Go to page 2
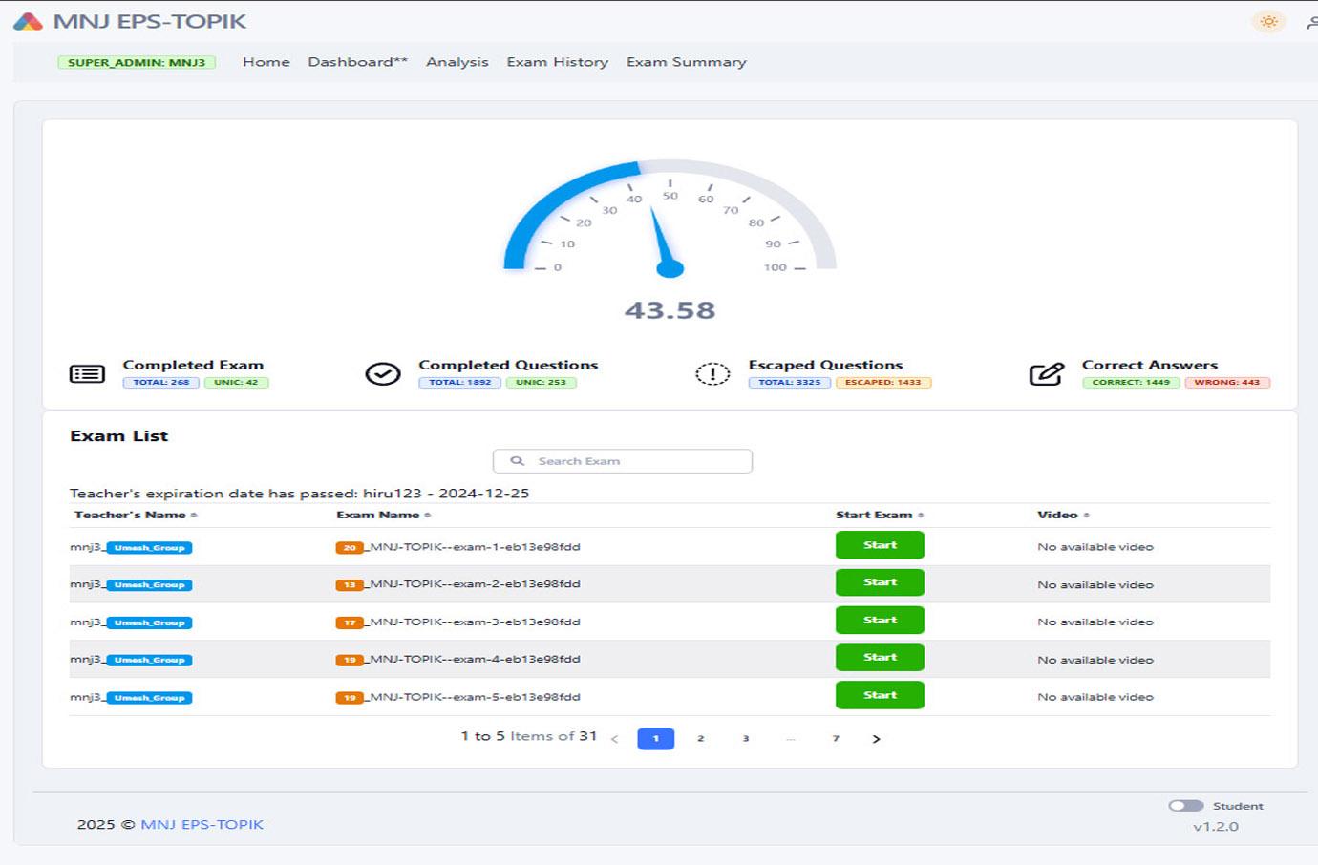1318x865 pixels. tap(700, 739)
